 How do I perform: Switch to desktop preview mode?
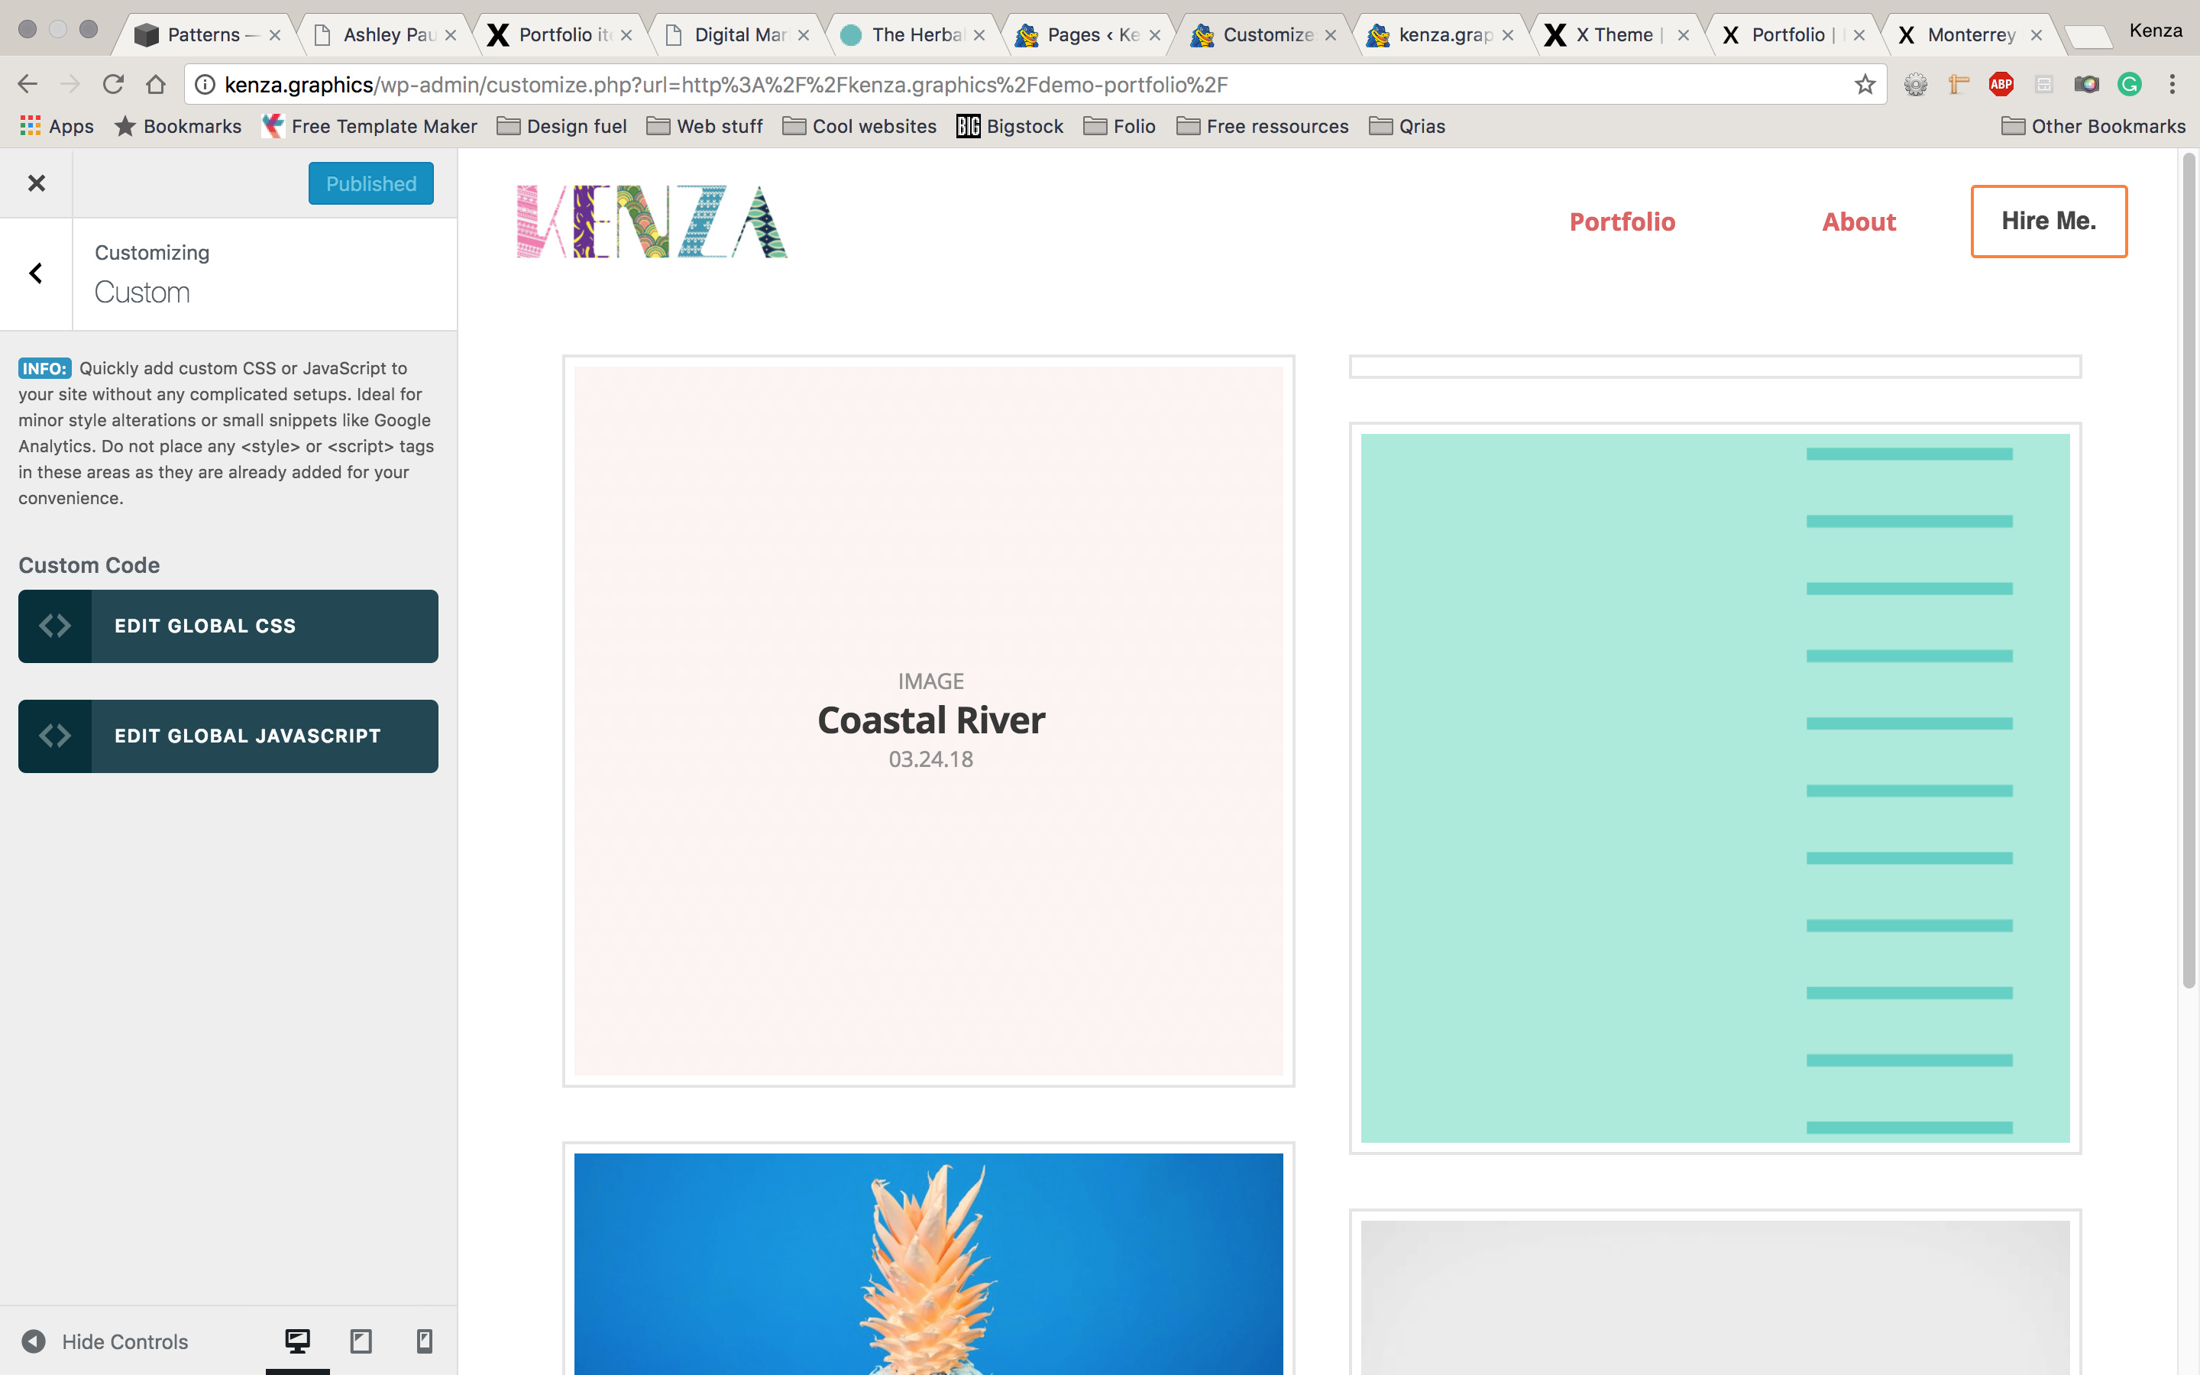point(297,1341)
